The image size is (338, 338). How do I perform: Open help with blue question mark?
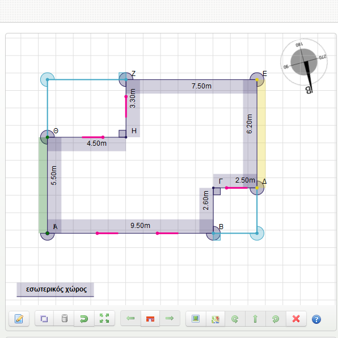[316, 319]
